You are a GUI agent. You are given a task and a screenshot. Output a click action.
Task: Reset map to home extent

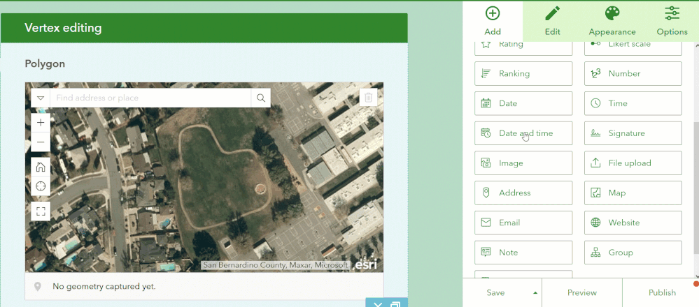(41, 167)
